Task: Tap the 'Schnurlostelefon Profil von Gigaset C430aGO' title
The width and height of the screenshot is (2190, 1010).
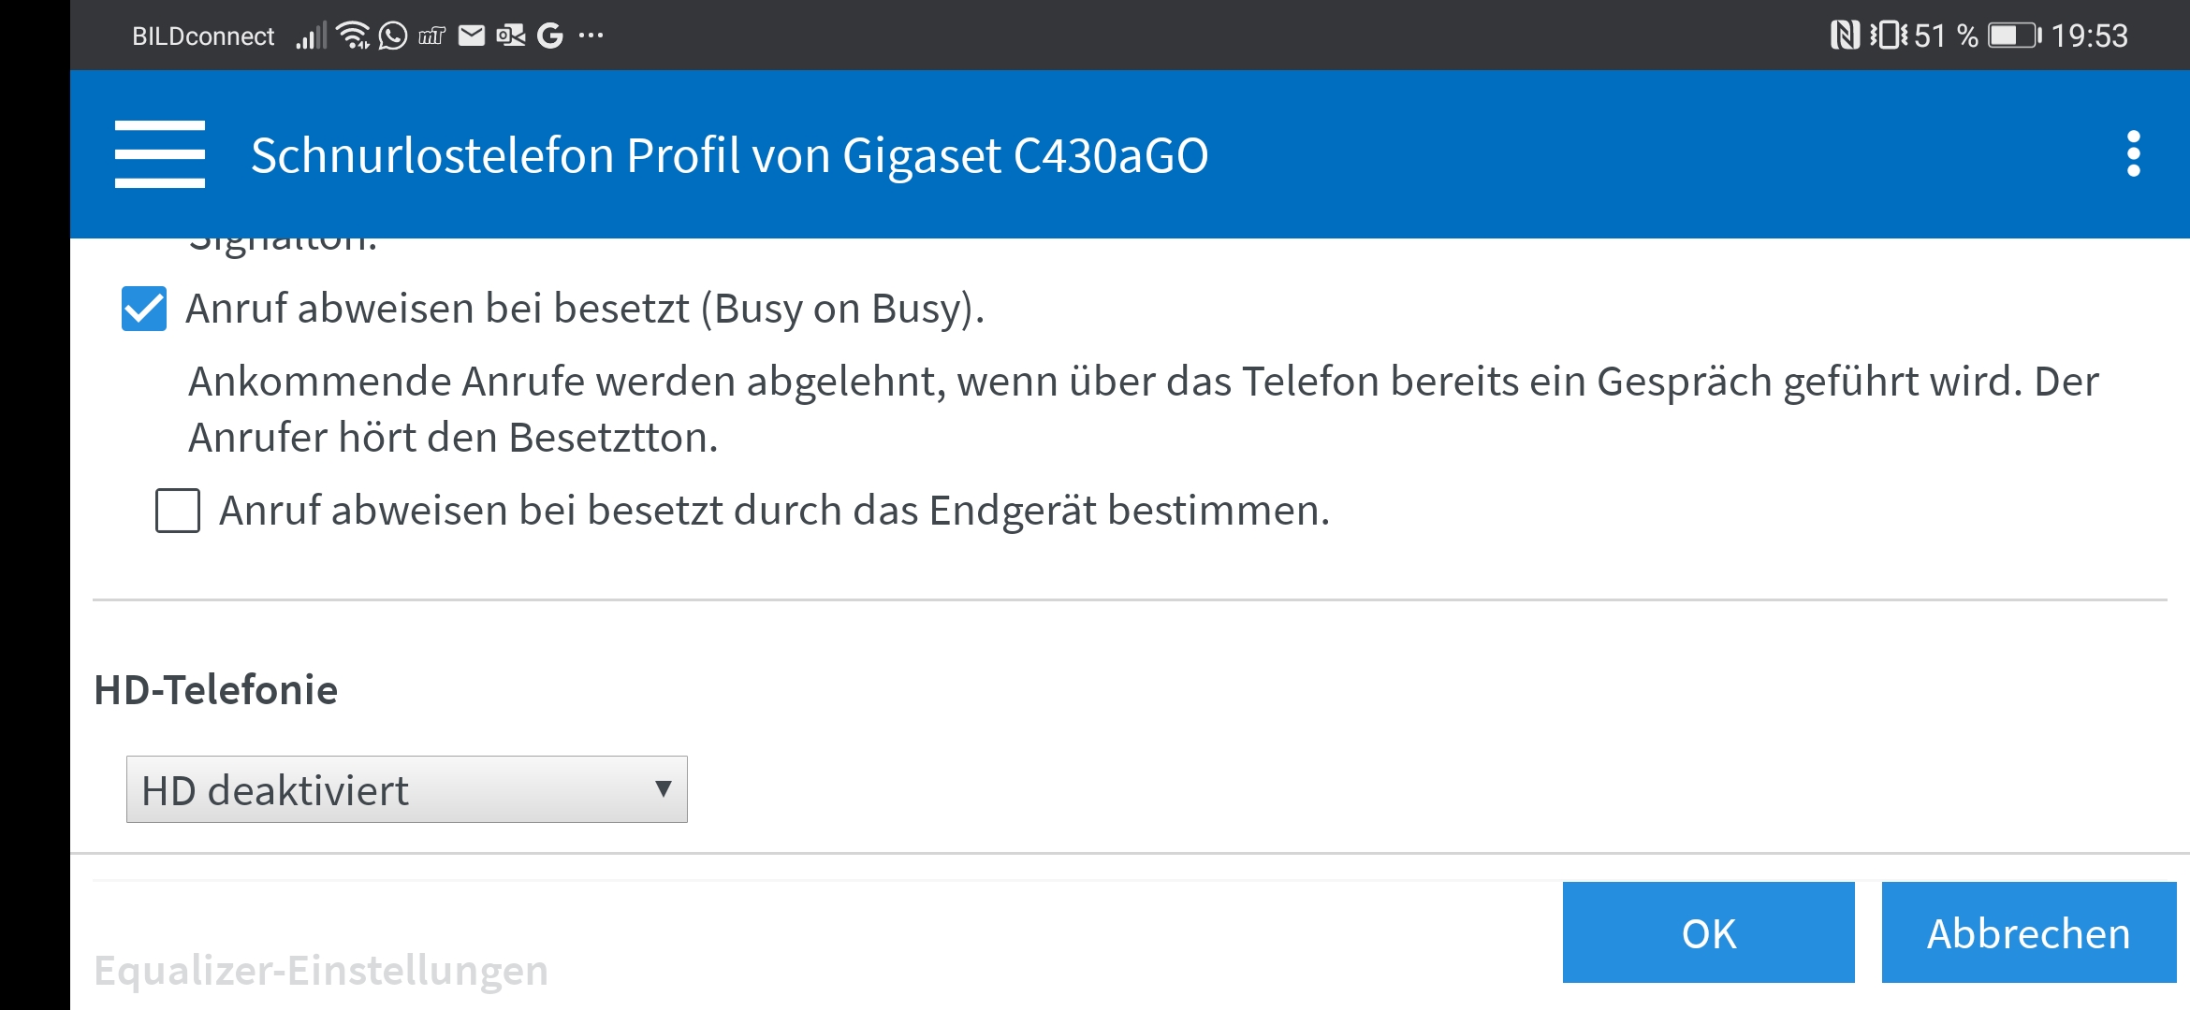Action: click(729, 154)
